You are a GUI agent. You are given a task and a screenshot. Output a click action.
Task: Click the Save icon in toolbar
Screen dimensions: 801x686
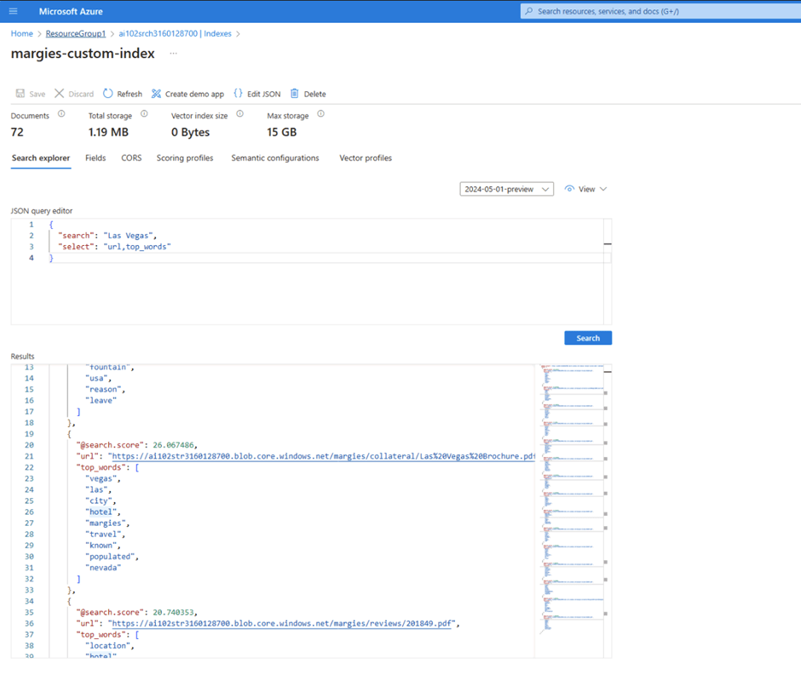coord(20,94)
